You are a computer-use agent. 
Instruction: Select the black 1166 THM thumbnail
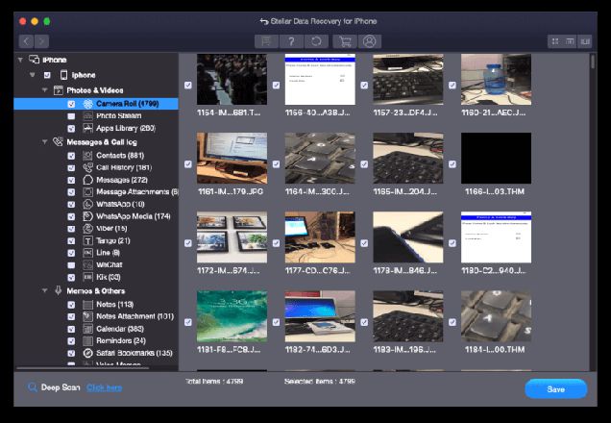tap(496, 158)
